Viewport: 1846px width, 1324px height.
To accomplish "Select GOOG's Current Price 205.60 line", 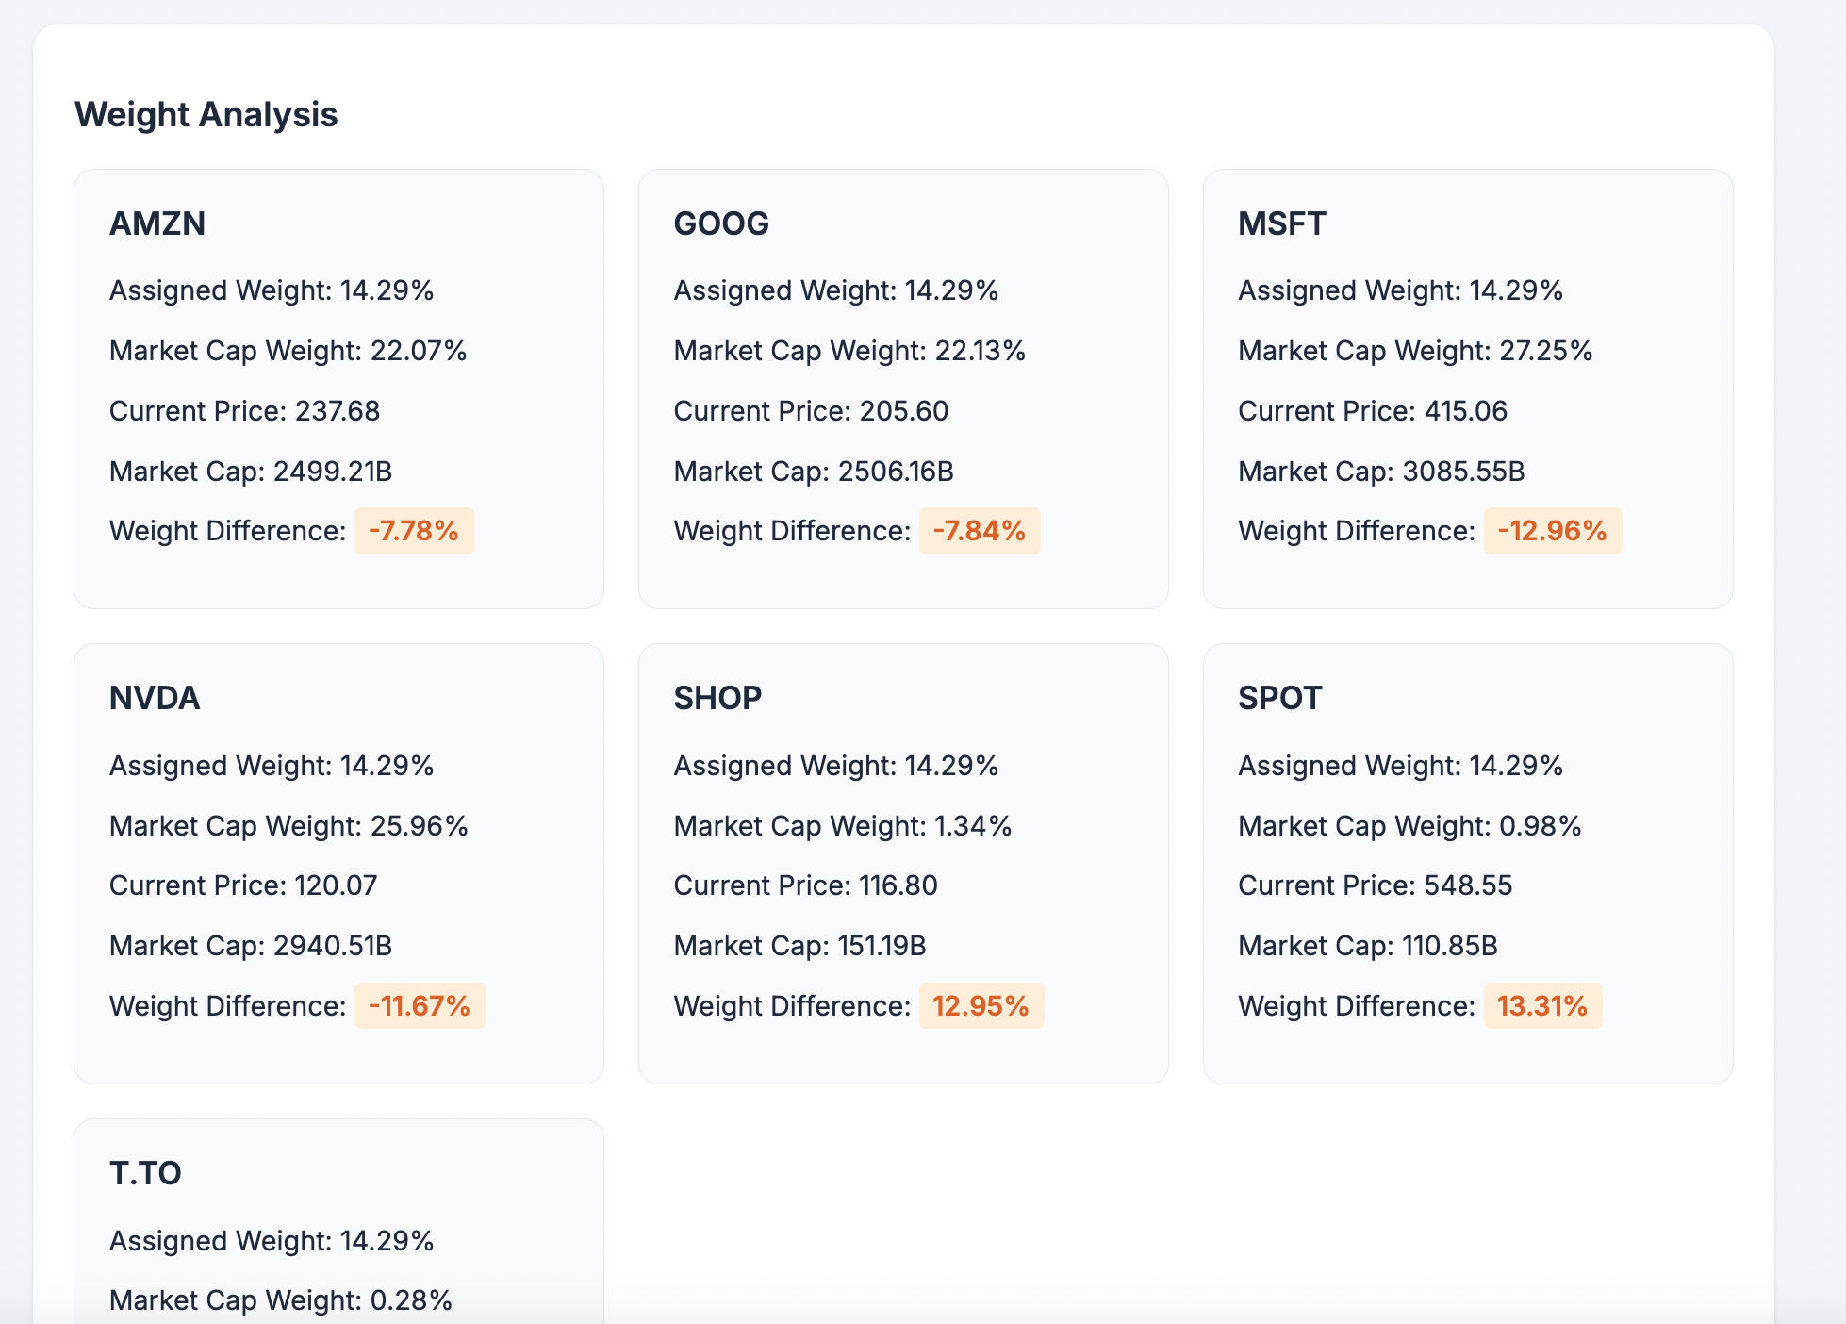I will (811, 411).
